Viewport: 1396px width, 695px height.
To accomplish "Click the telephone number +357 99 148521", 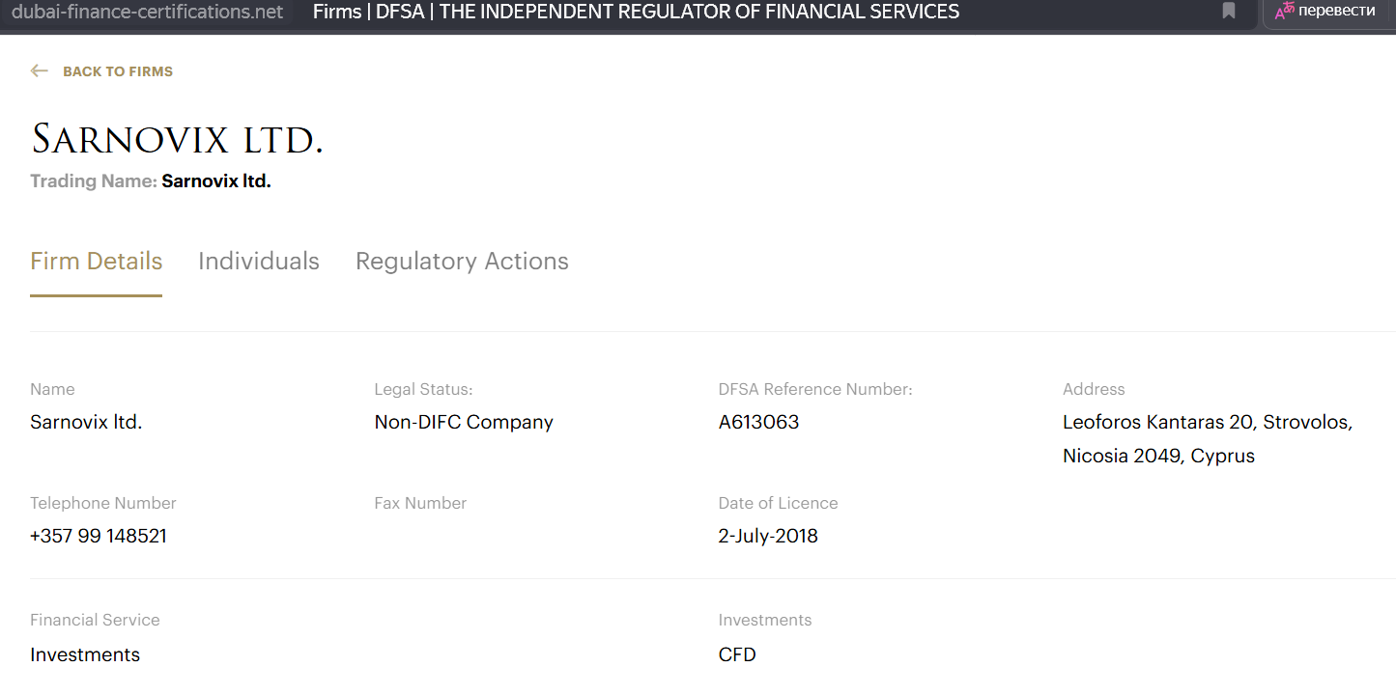I will [99, 536].
